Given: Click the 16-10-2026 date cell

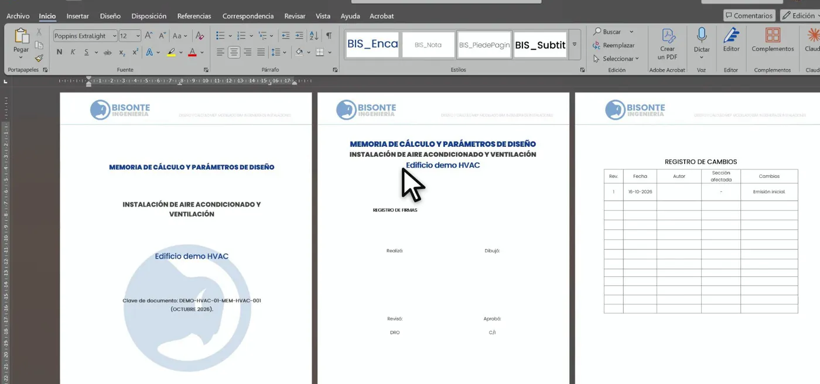Looking at the screenshot, I should tap(640, 192).
